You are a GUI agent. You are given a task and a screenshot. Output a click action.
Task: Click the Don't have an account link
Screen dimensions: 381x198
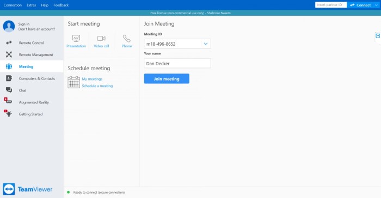(36, 29)
